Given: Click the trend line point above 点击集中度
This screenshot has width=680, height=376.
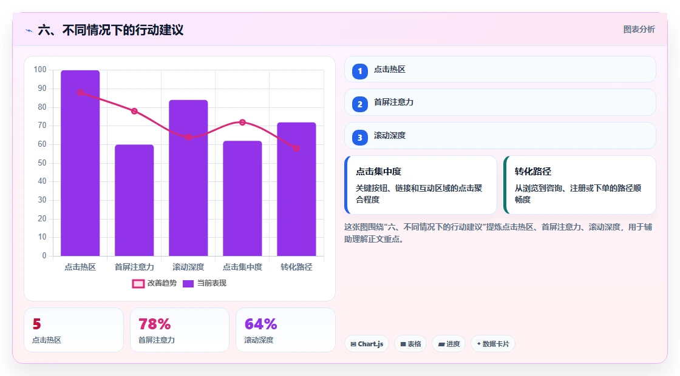Looking at the screenshot, I should (242, 123).
